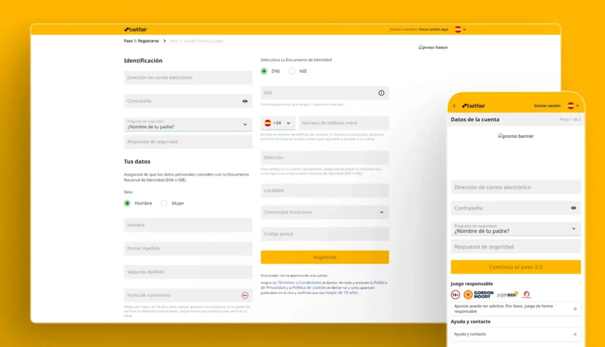Show password in mobile Contraseña field
The image size is (605, 347).
point(573,208)
